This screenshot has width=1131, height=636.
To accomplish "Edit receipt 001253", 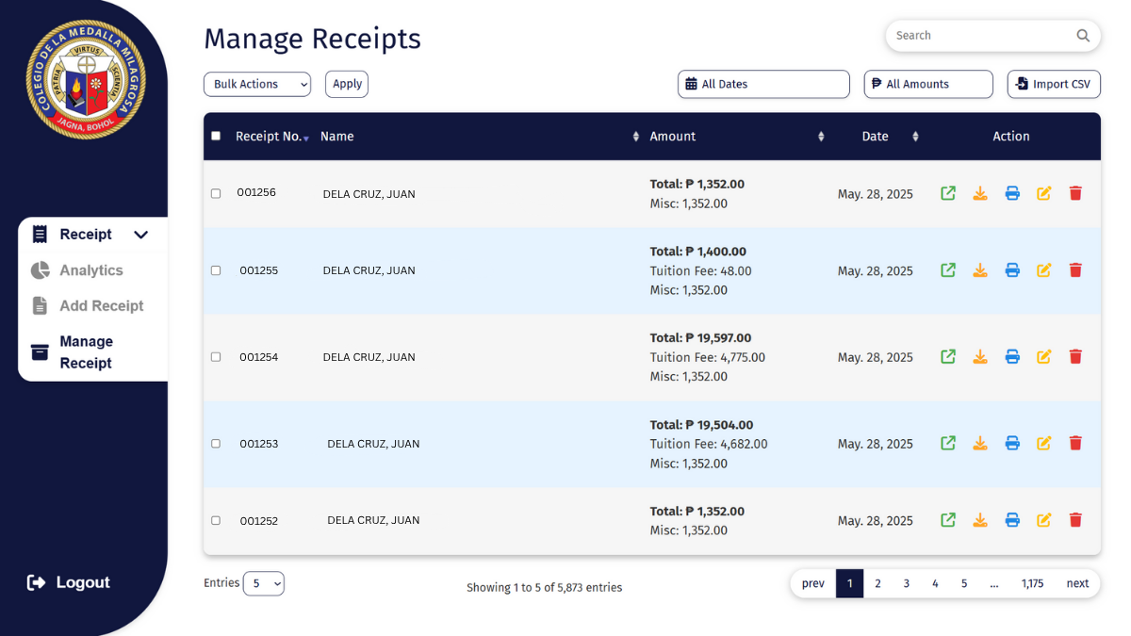I will 1044,443.
